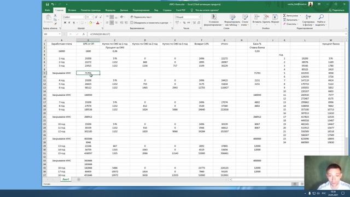Toggle Переносить текст wrap text
This screenshot has height=197, width=350.
click(141, 17)
